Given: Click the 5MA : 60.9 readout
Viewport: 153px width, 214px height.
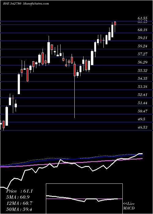Looking at the screenshot, I should pos(18,197).
